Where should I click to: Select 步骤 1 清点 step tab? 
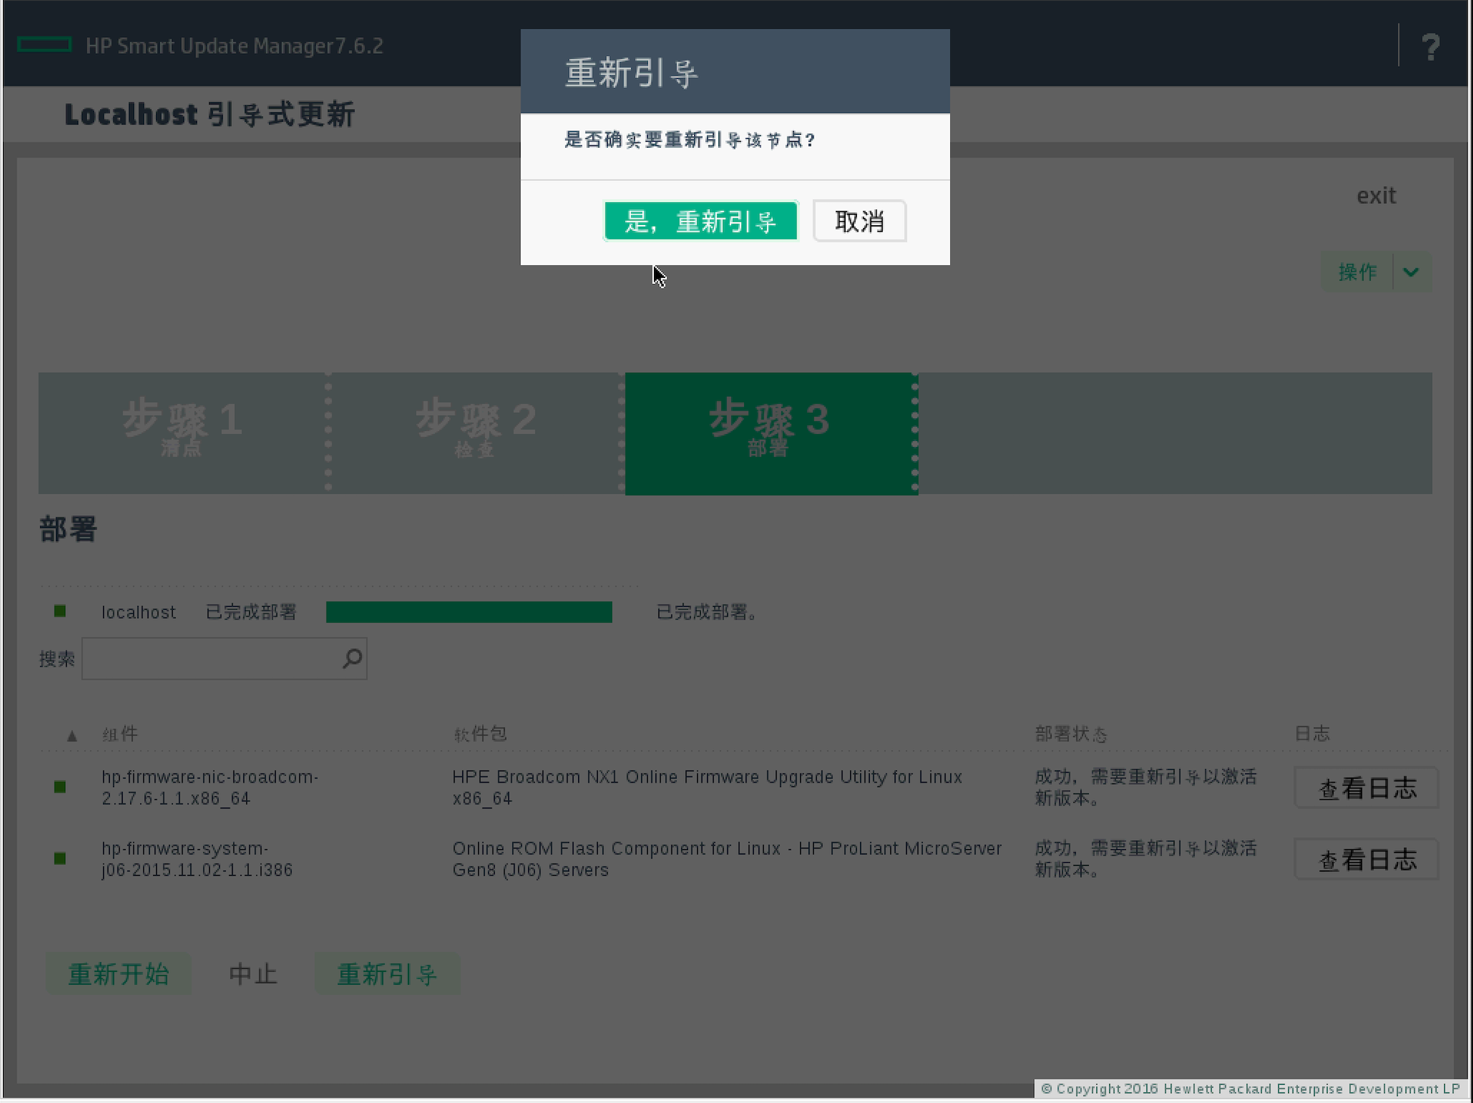tap(183, 433)
